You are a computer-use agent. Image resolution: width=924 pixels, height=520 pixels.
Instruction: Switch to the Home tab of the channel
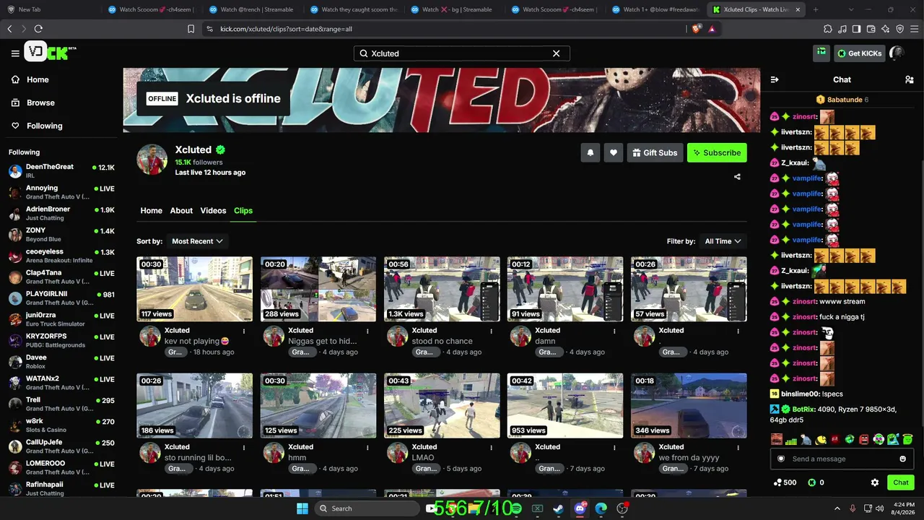(151, 211)
